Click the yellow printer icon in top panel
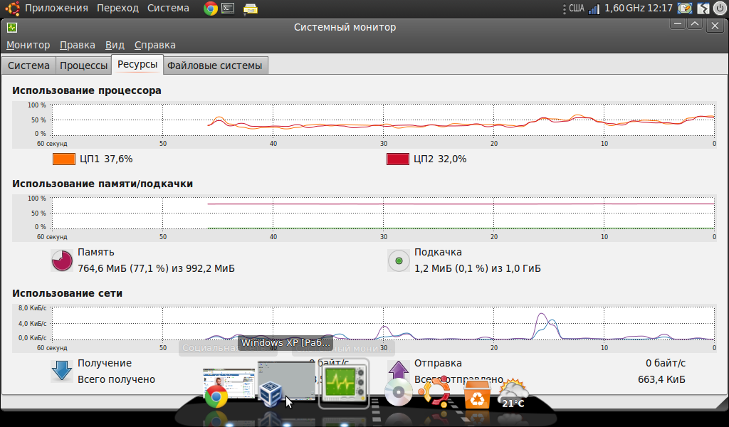This screenshot has width=729, height=427. (250, 9)
